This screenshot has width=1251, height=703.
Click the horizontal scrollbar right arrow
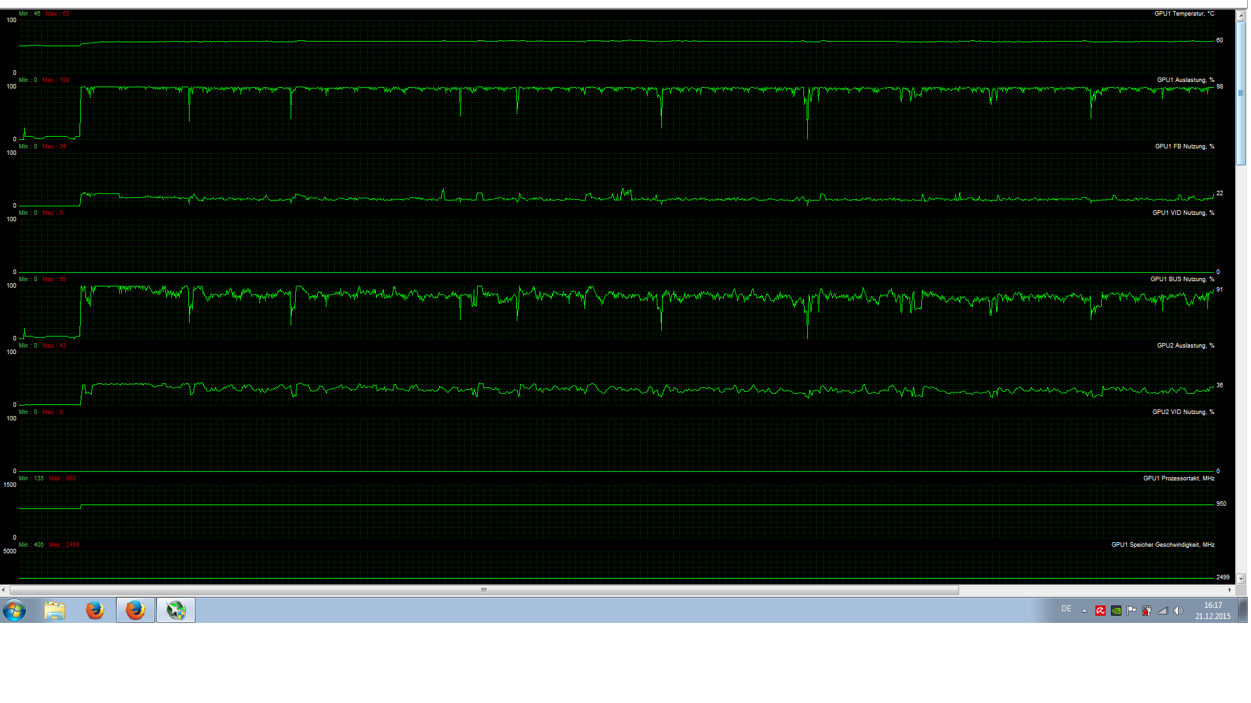tap(1230, 590)
